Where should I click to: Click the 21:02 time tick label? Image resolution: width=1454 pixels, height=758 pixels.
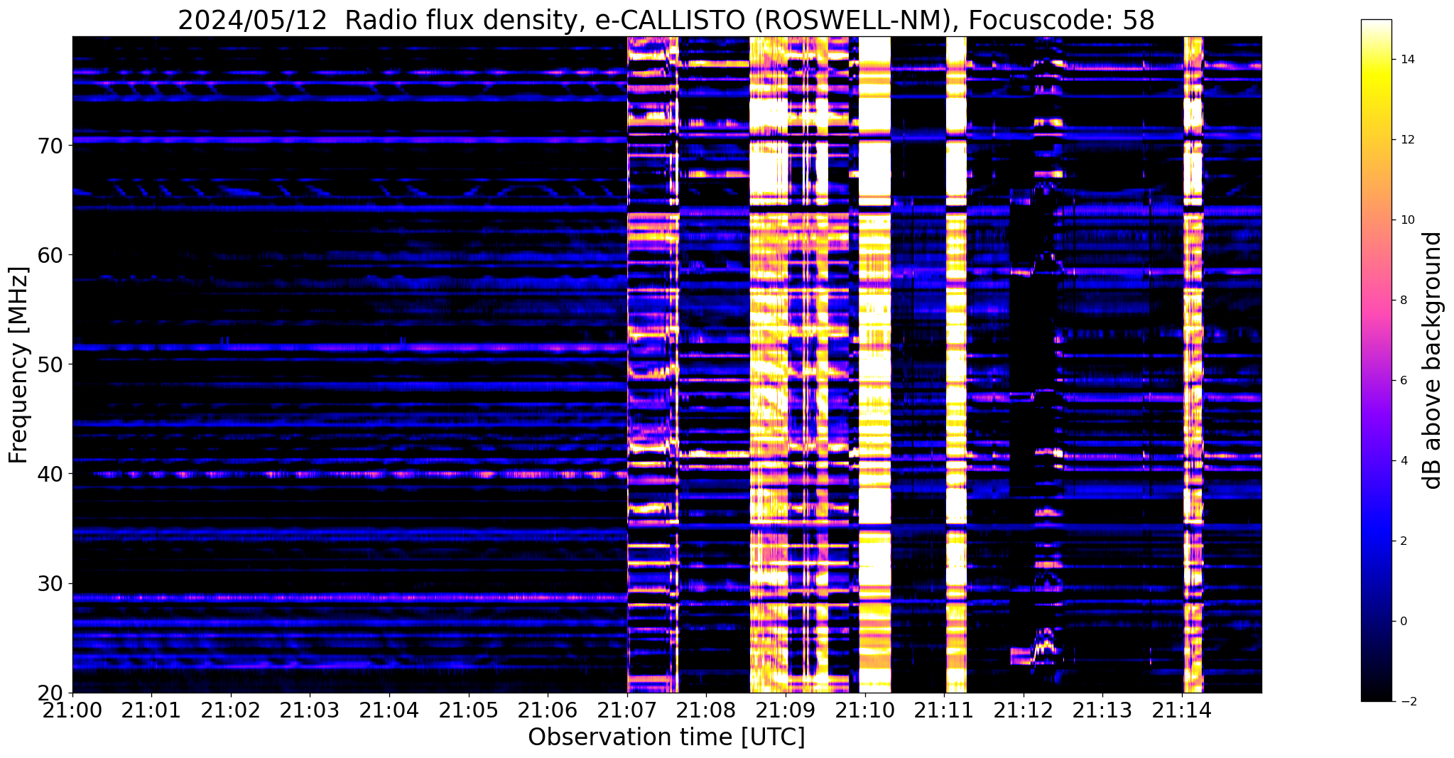click(x=231, y=710)
